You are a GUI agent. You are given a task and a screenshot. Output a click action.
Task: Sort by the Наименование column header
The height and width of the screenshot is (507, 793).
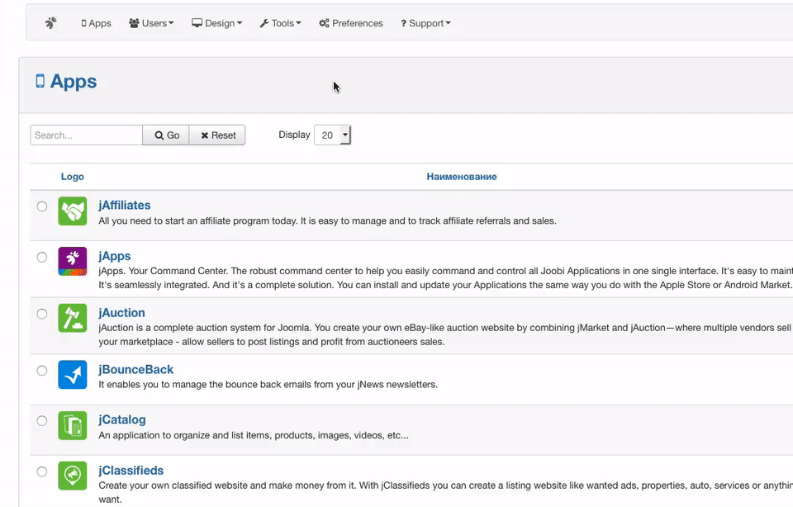point(462,177)
